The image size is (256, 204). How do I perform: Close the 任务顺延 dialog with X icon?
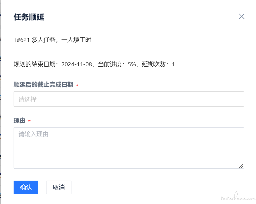pyautogui.click(x=242, y=16)
